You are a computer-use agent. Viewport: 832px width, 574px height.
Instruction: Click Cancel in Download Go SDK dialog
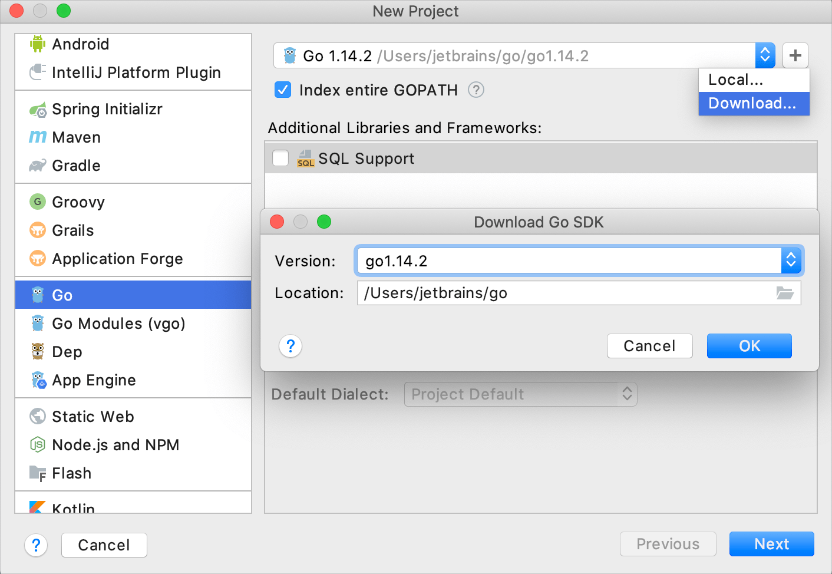[650, 346]
